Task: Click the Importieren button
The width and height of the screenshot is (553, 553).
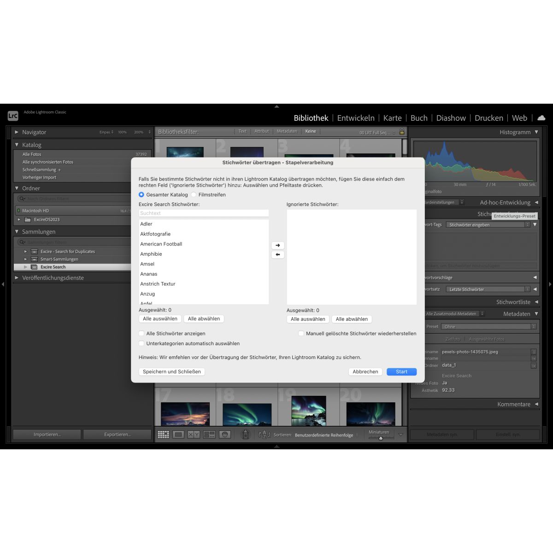Action: (47, 435)
